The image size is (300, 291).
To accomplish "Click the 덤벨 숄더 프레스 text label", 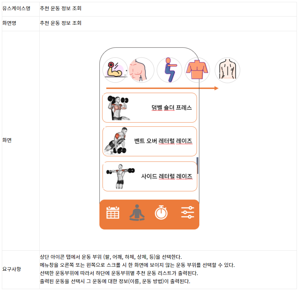I will tap(172, 108).
